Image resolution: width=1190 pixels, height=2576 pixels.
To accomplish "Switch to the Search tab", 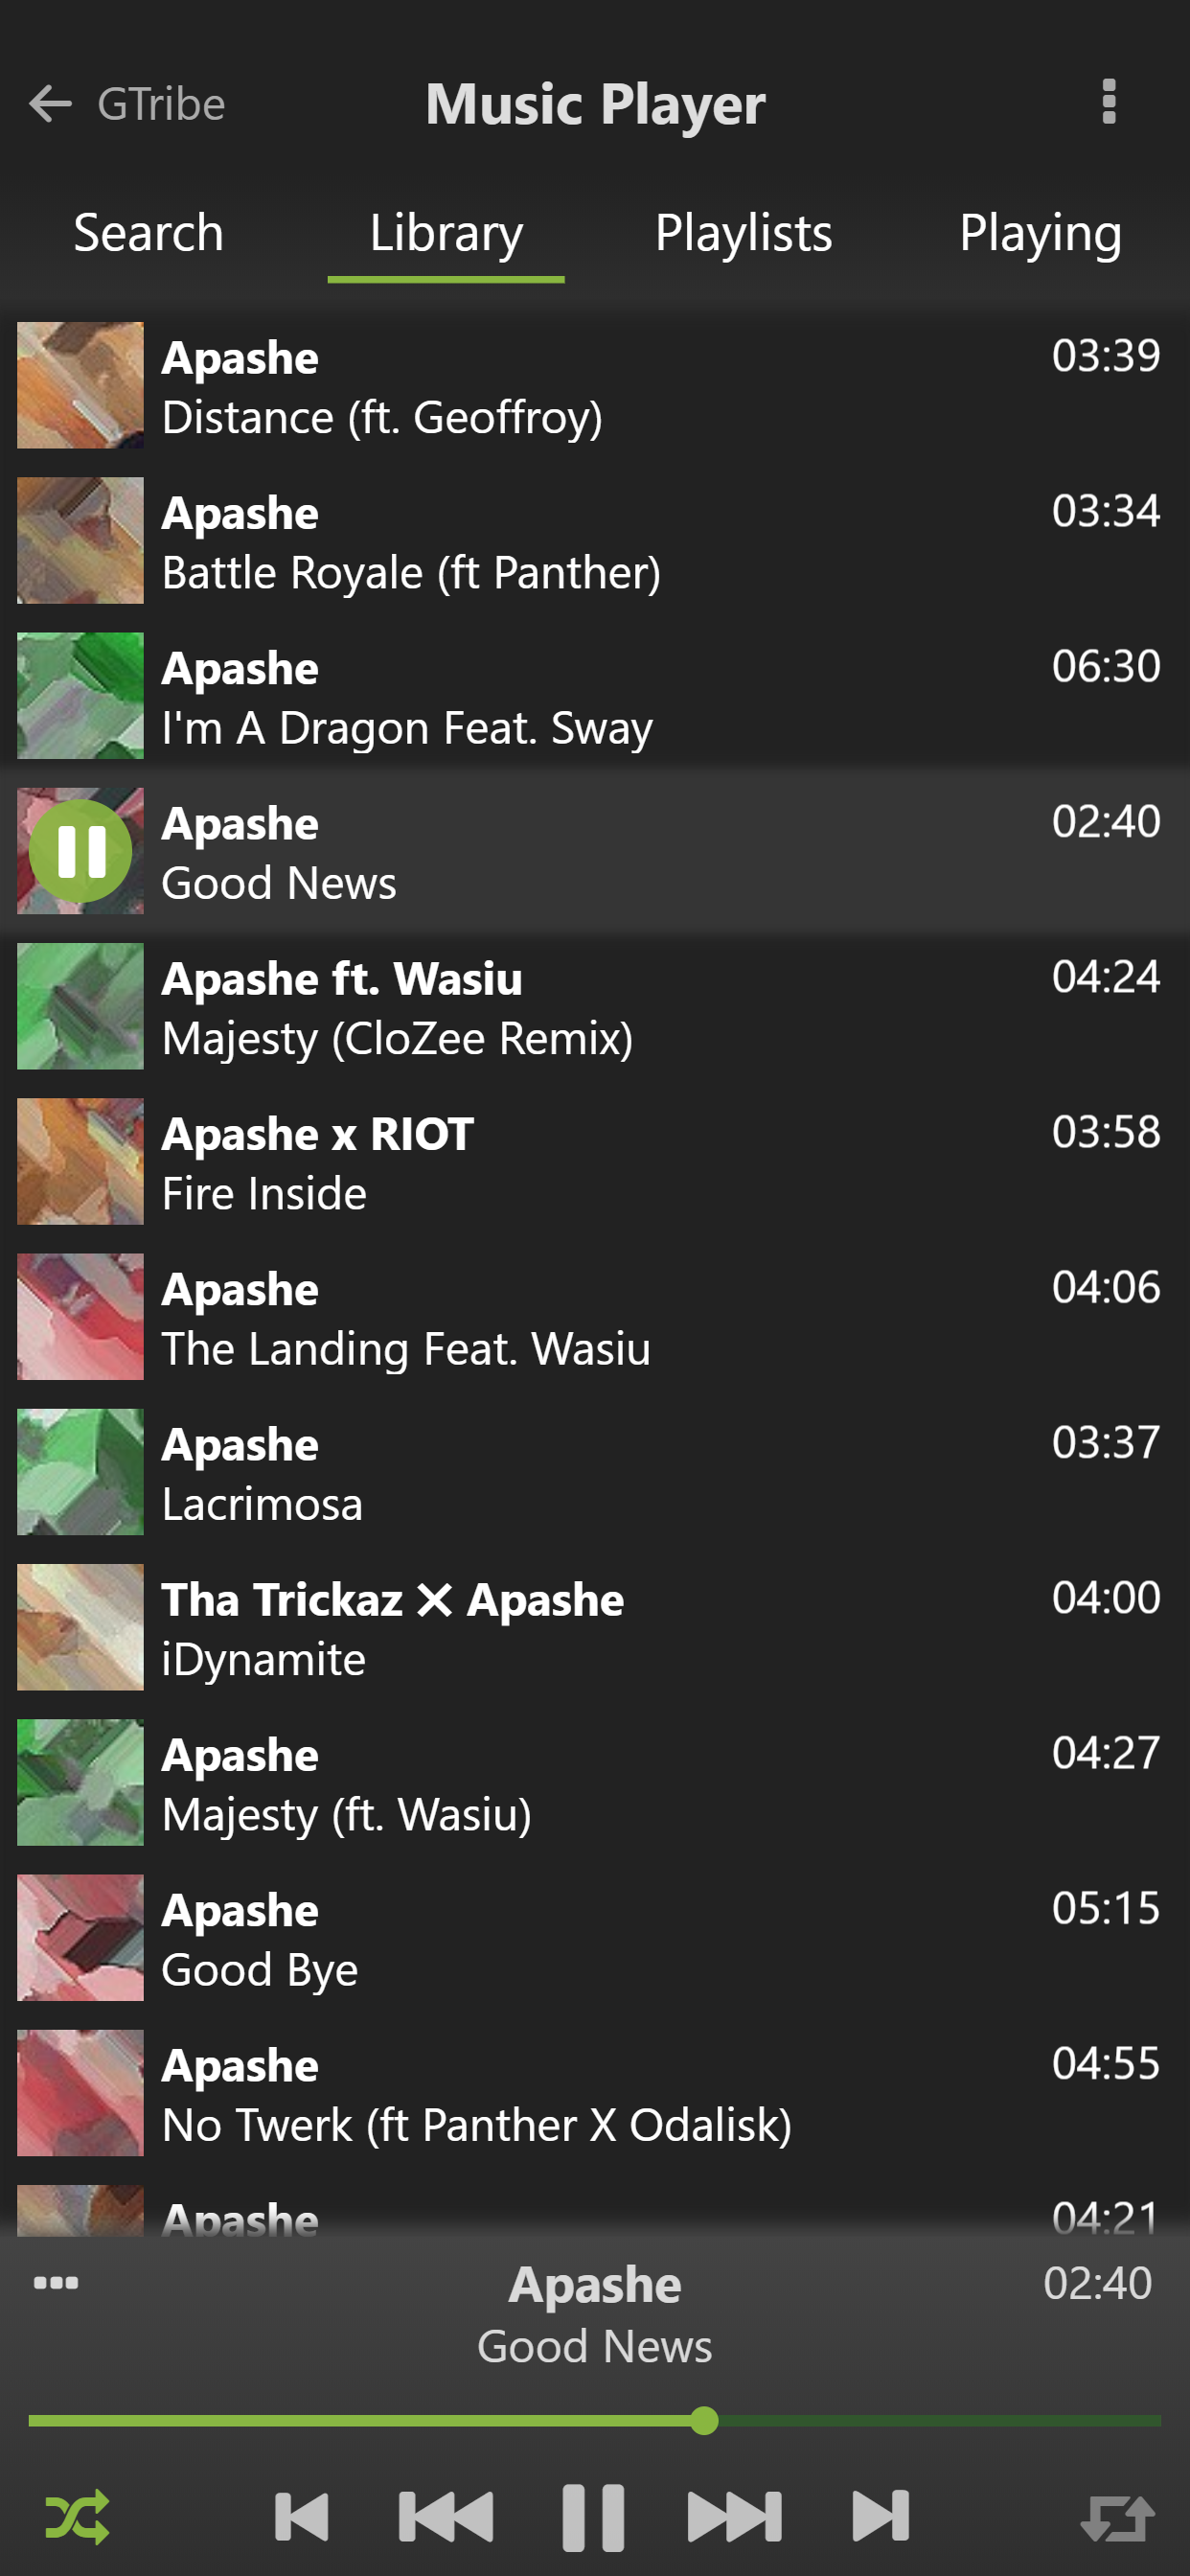I will click(x=148, y=233).
